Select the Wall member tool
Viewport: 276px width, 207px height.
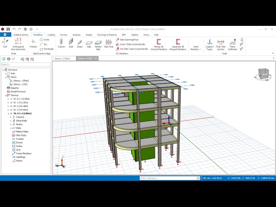click(71, 43)
